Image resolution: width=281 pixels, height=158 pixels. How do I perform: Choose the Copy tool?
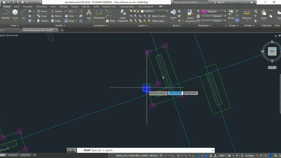pyautogui.click(x=42, y=16)
